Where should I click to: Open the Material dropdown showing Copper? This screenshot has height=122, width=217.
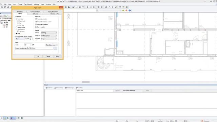click(49, 39)
